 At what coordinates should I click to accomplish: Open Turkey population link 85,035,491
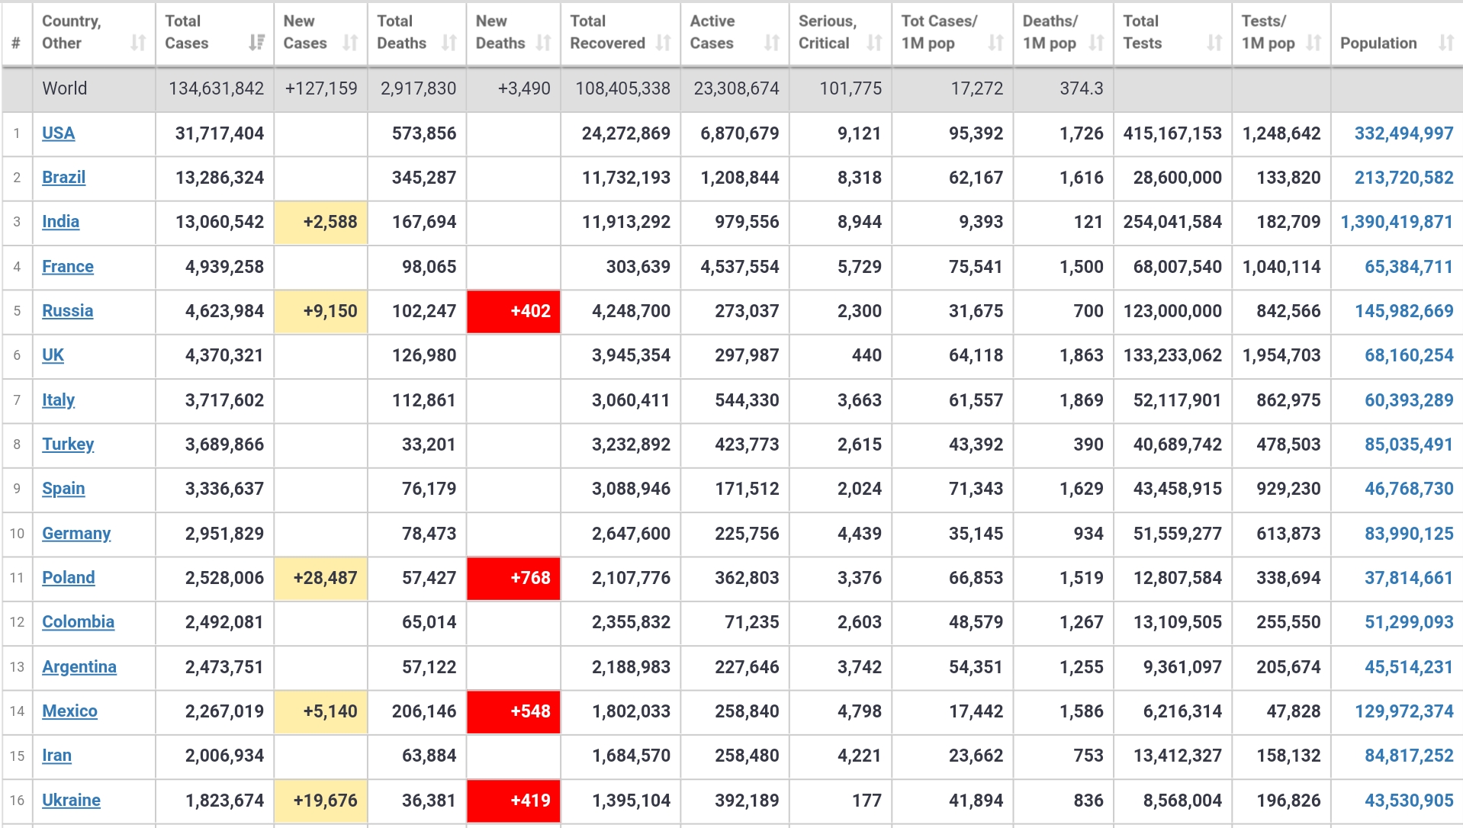[x=1409, y=444]
